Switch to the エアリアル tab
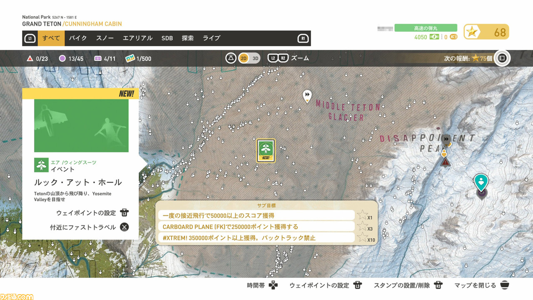 137,38
